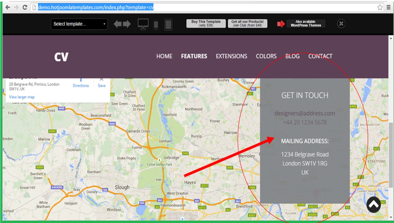Screen dimensions: 394x223
Task: Open the EXTENSIONS menu item
Action: click(231, 56)
